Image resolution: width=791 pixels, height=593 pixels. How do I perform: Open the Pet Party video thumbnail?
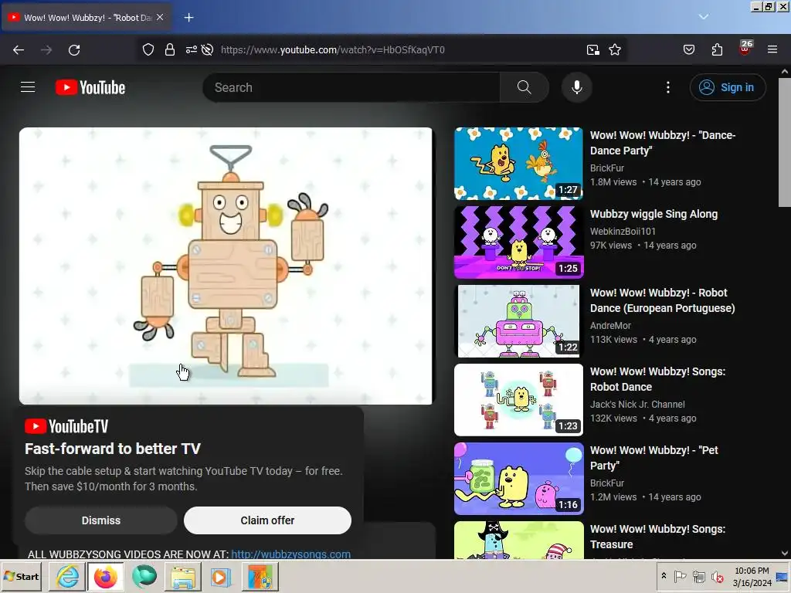(x=518, y=478)
